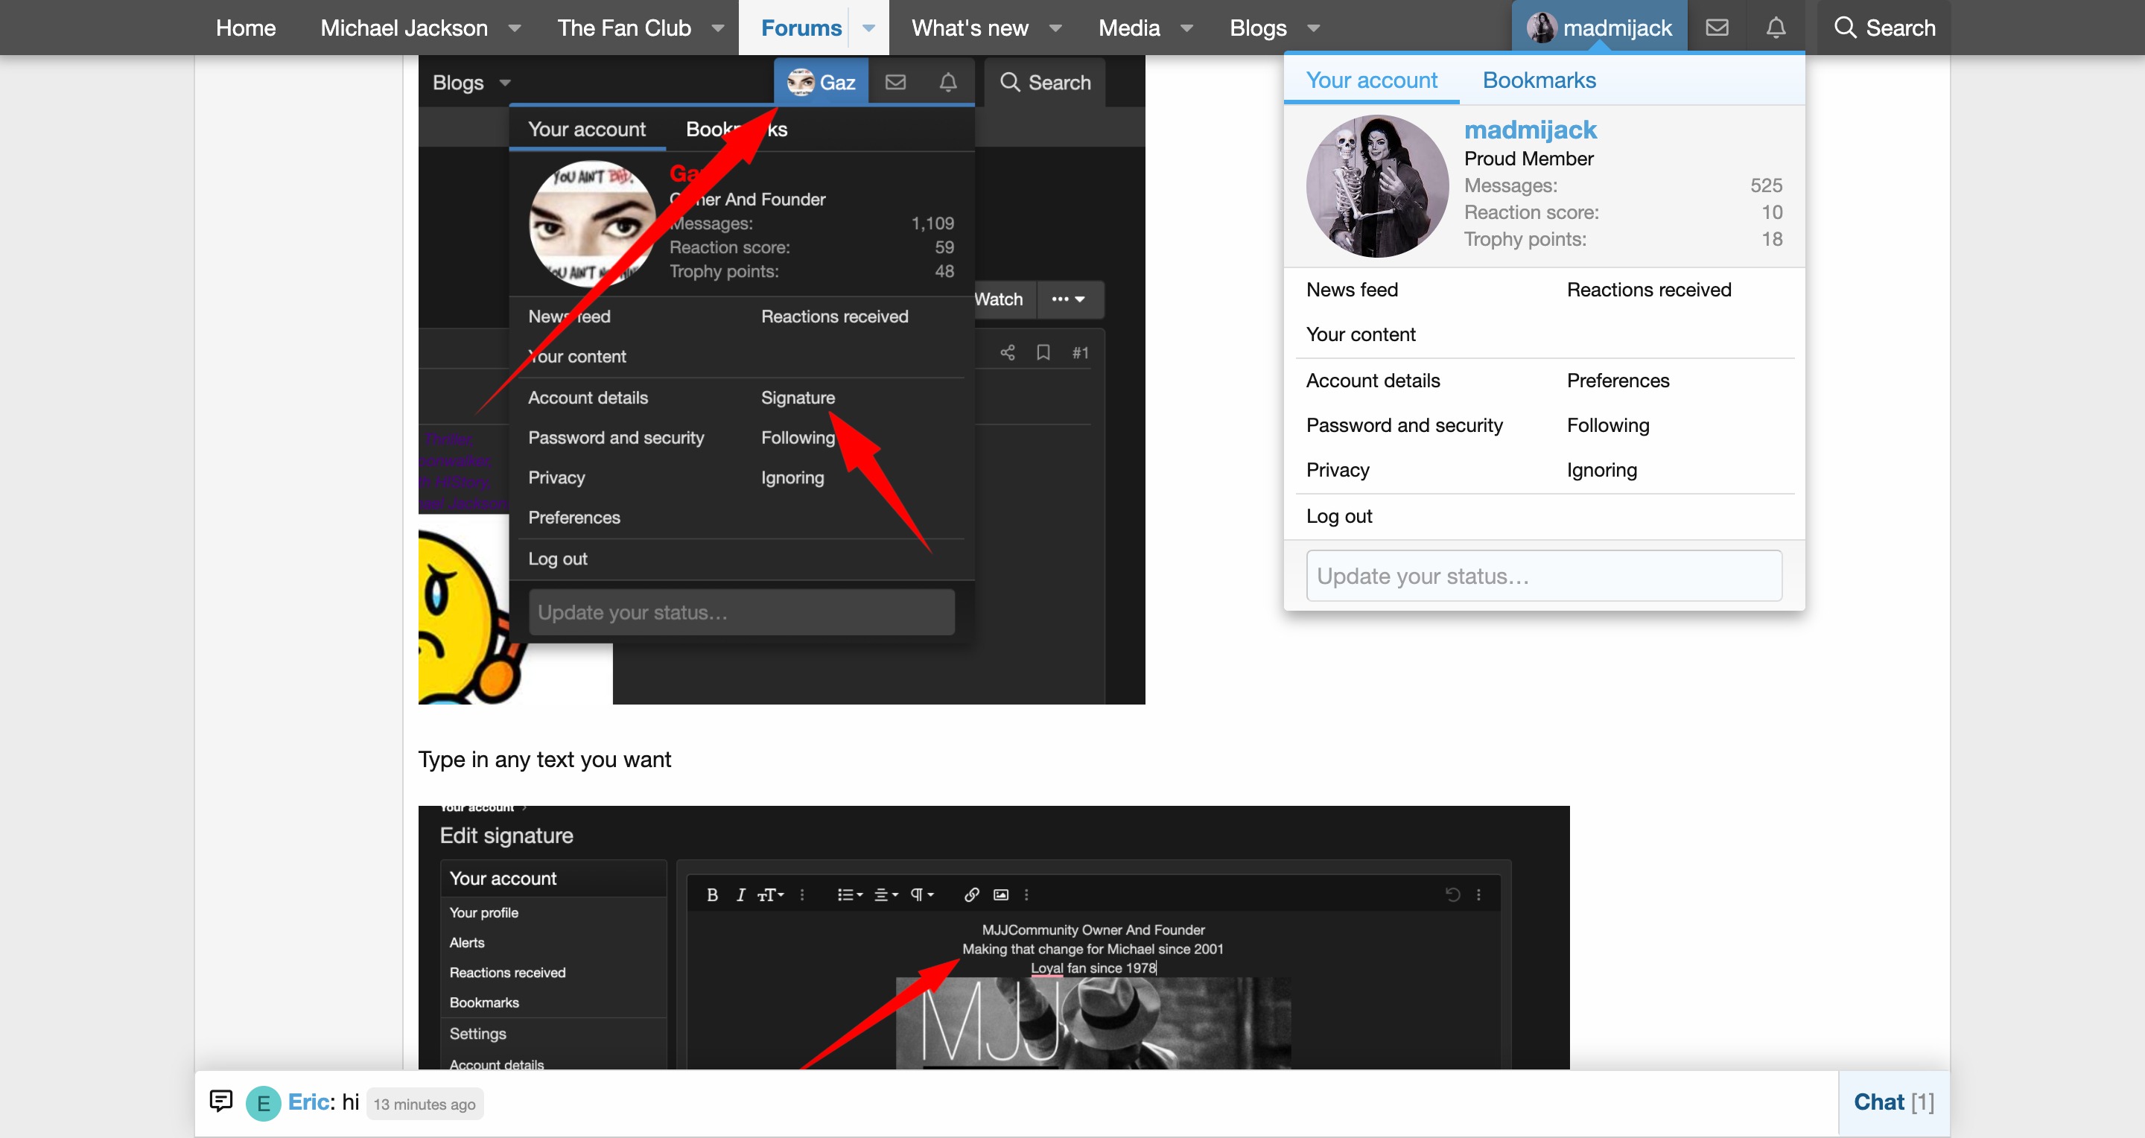Open News feed from account menu
Screen dimensions: 2145x1138
click(1352, 290)
